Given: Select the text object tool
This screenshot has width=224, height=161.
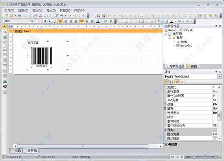Looking at the screenshot, I should 5,32.
